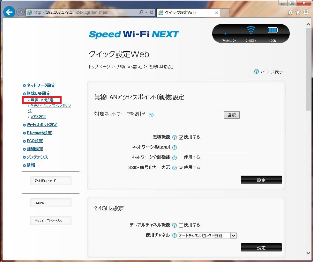Select 無線LAN設定 submenu item
This screenshot has width=313, height=262.
42,100
